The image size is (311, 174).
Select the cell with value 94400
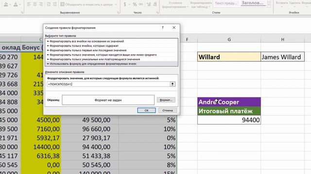229,120
